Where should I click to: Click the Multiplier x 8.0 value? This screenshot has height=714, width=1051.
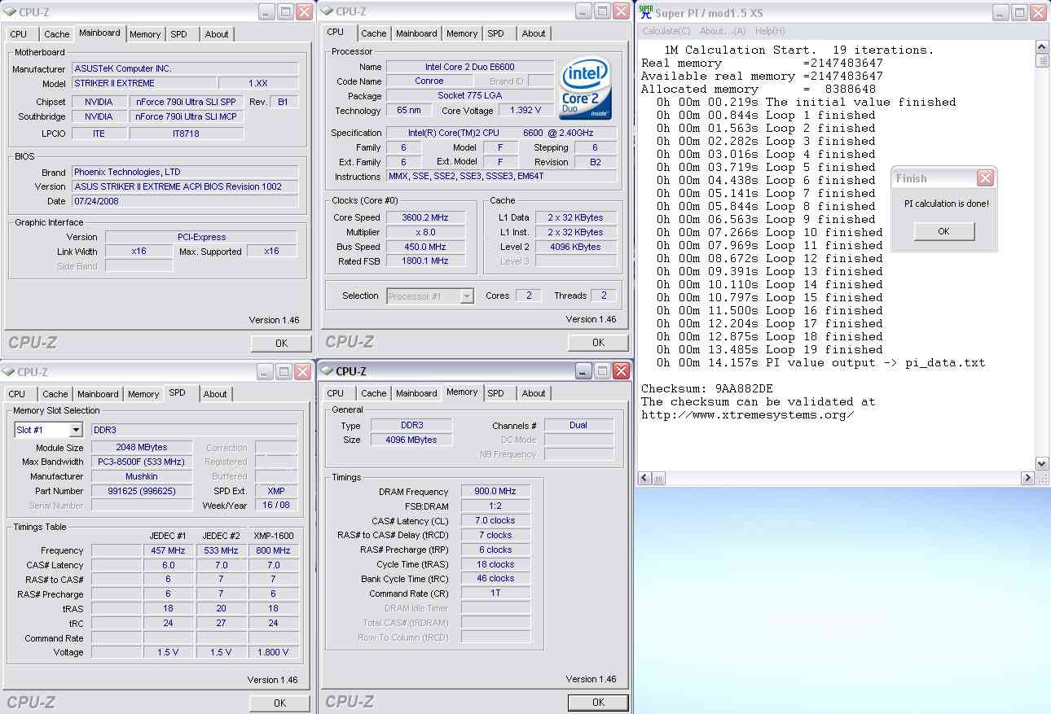424,232
